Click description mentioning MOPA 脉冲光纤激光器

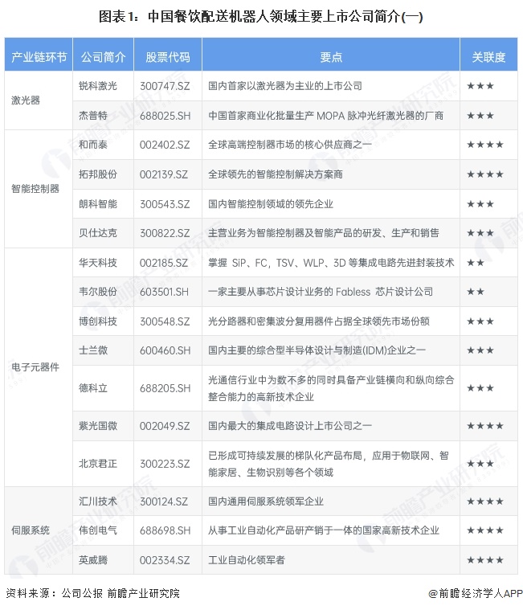click(326, 116)
